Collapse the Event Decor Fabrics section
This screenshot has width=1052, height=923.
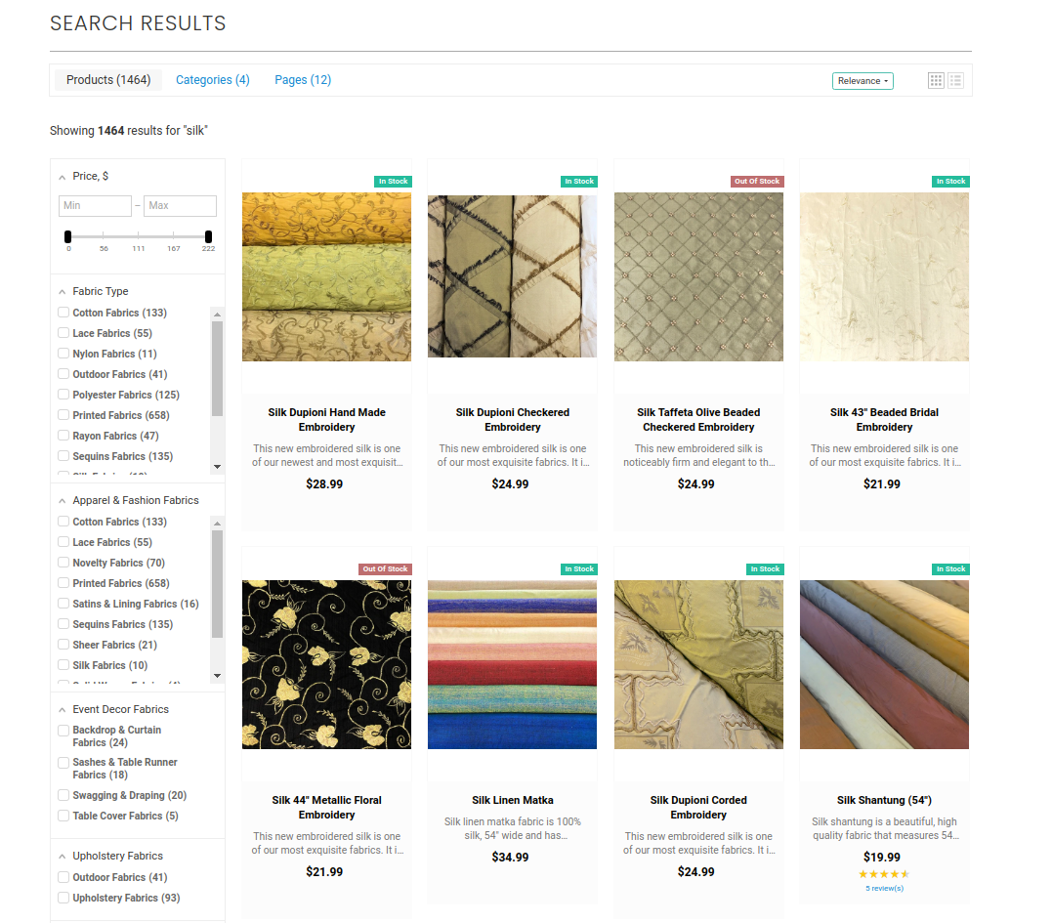tap(64, 709)
